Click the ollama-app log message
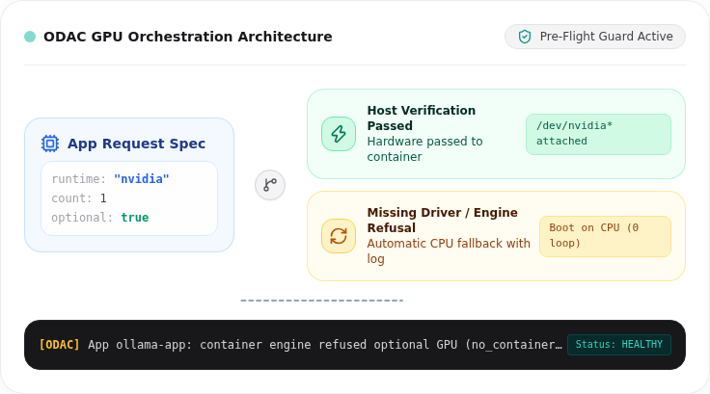Screen dimensions: 710x394 (x=325, y=345)
